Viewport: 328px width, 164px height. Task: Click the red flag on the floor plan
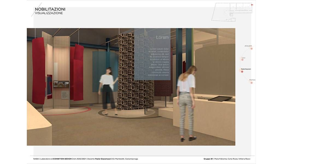pyautogui.click(x=252, y=5)
